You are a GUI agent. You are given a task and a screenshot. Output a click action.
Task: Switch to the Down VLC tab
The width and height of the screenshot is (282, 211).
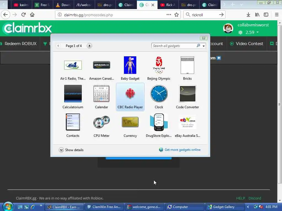(63, 5)
